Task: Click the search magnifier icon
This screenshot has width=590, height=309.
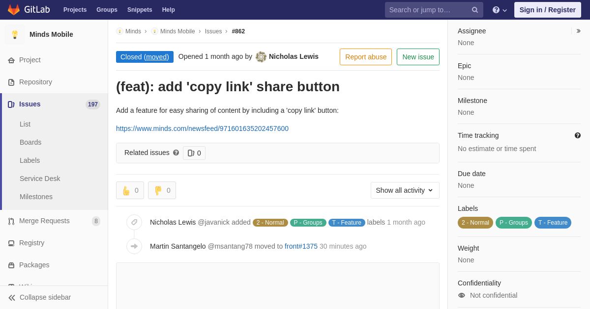Action: click(x=474, y=10)
